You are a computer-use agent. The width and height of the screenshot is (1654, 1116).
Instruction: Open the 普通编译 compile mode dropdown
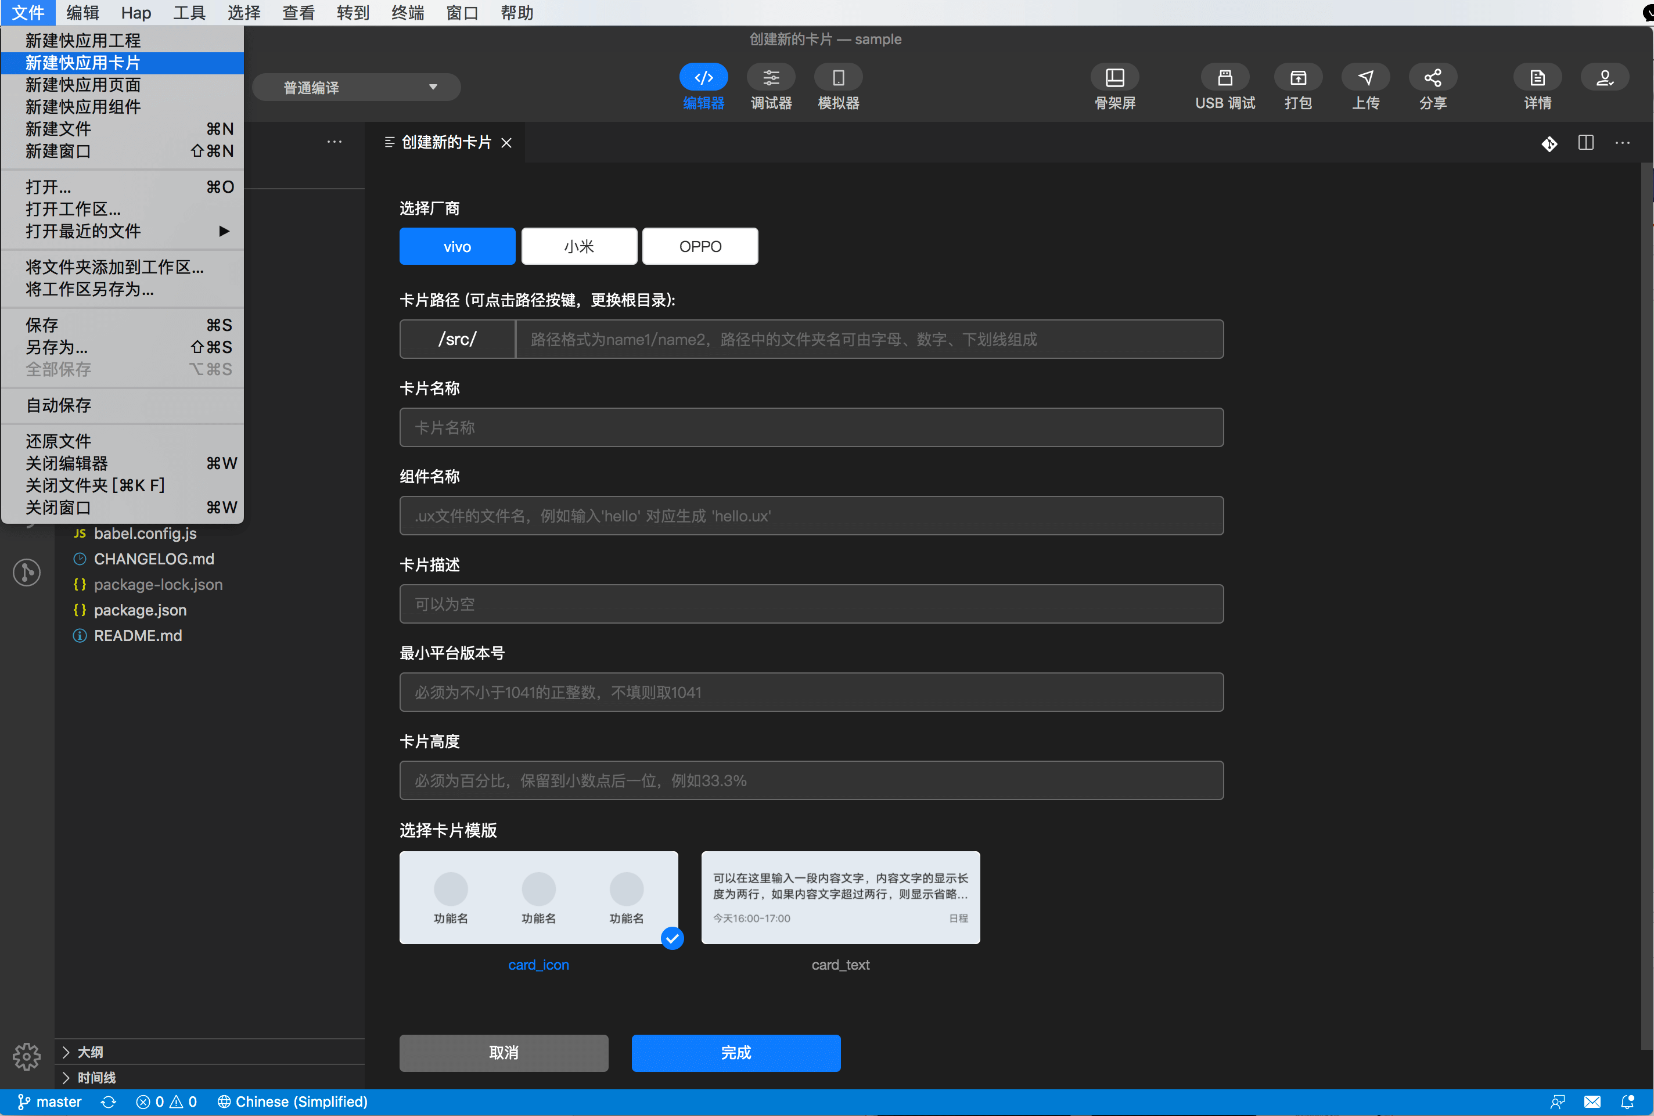(357, 88)
